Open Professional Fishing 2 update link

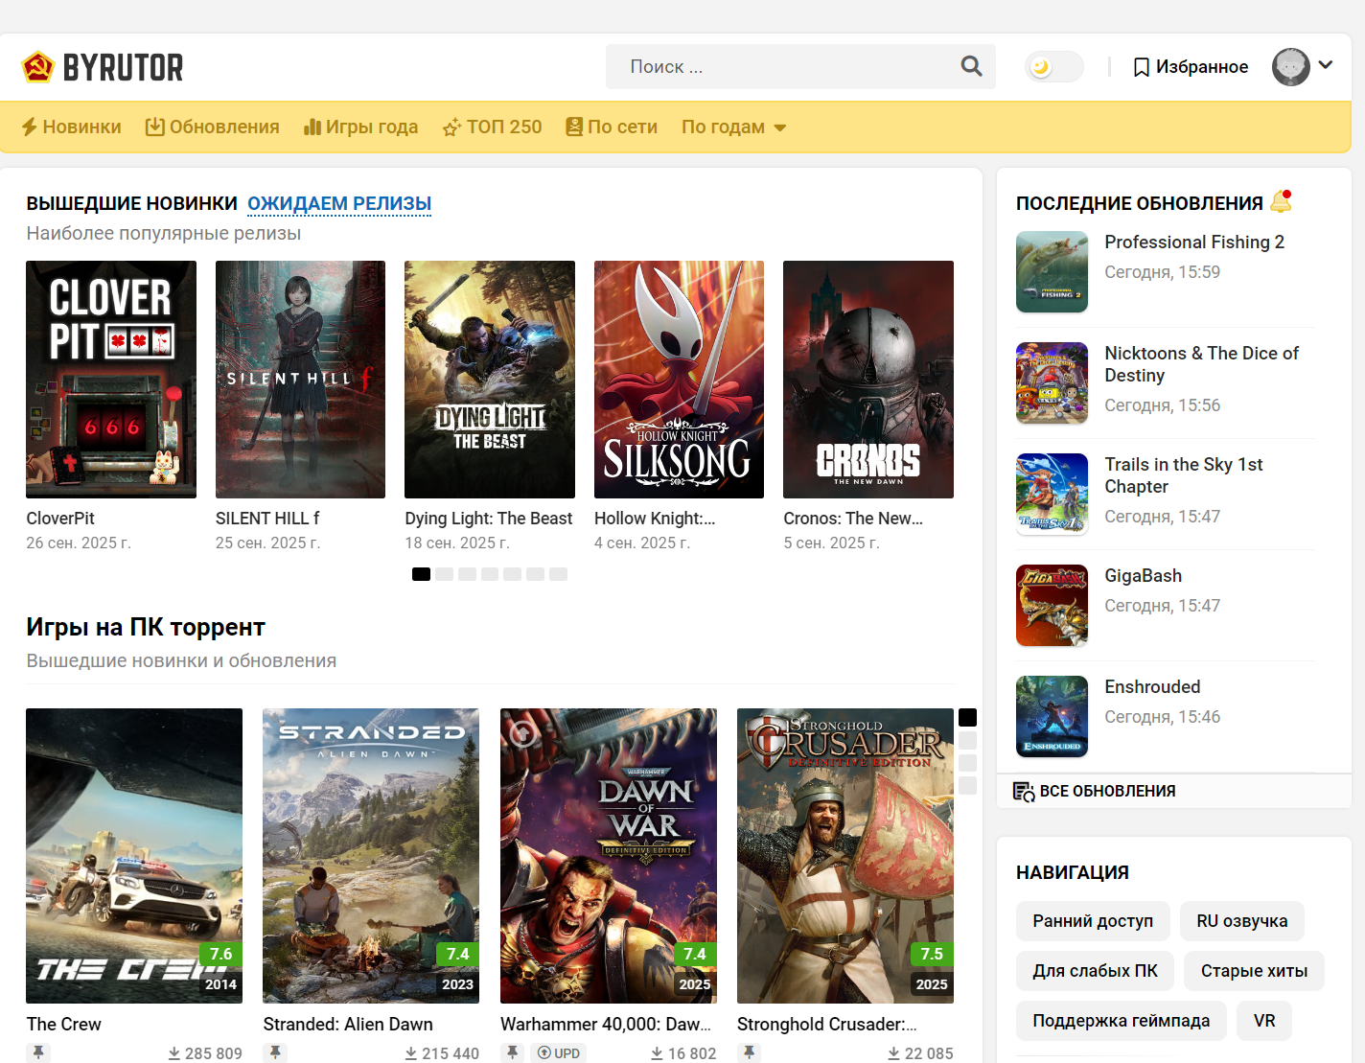tap(1193, 243)
